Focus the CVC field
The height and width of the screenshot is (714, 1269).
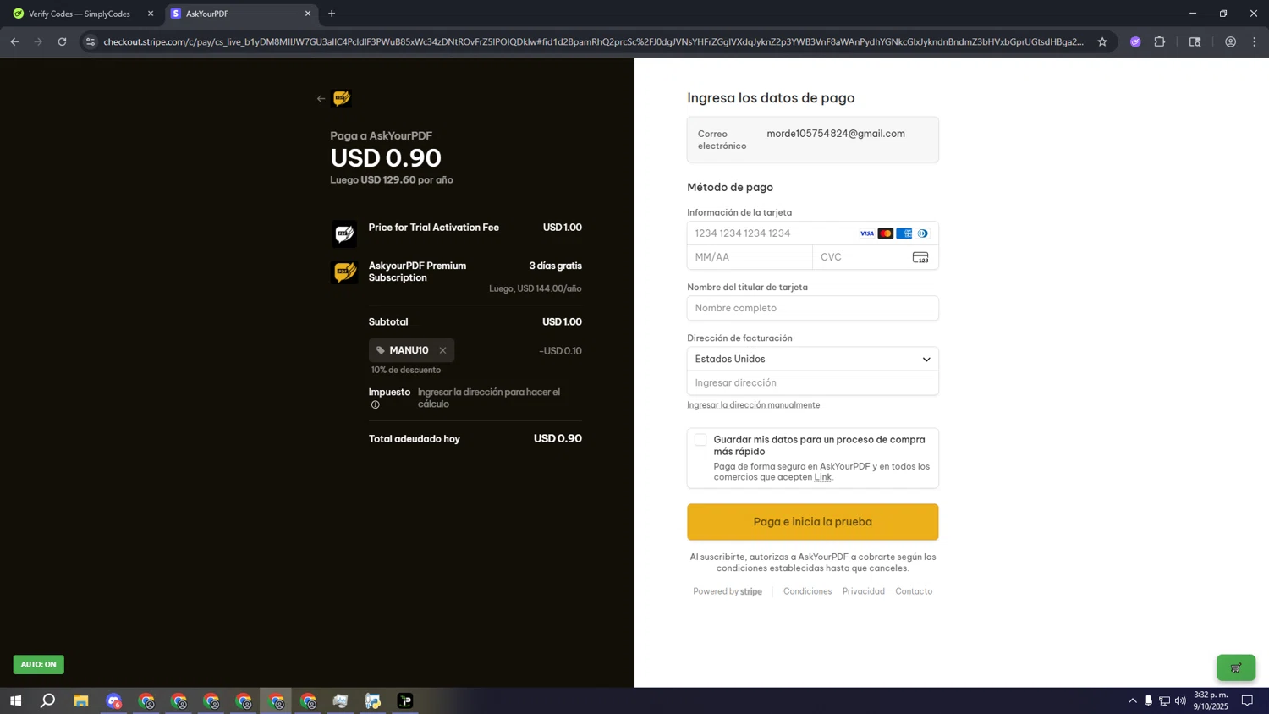(x=876, y=257)
